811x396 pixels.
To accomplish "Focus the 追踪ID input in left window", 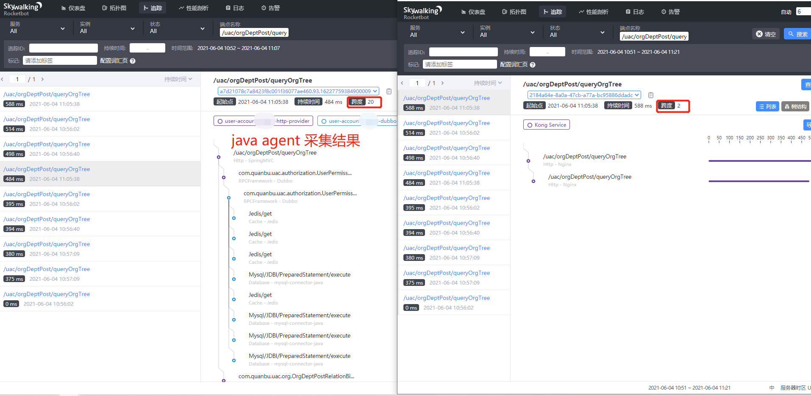I will coord(64,48).
